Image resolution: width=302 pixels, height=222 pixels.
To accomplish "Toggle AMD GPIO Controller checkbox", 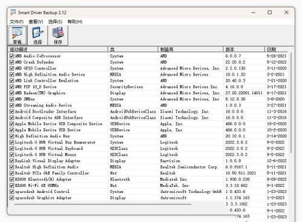I will point(12,68).
